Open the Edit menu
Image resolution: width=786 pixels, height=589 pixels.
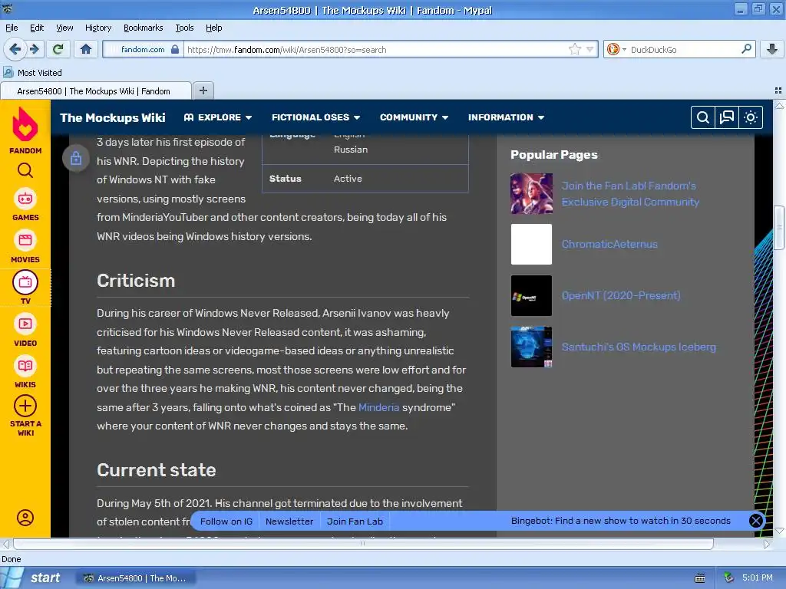click(37, 28)
